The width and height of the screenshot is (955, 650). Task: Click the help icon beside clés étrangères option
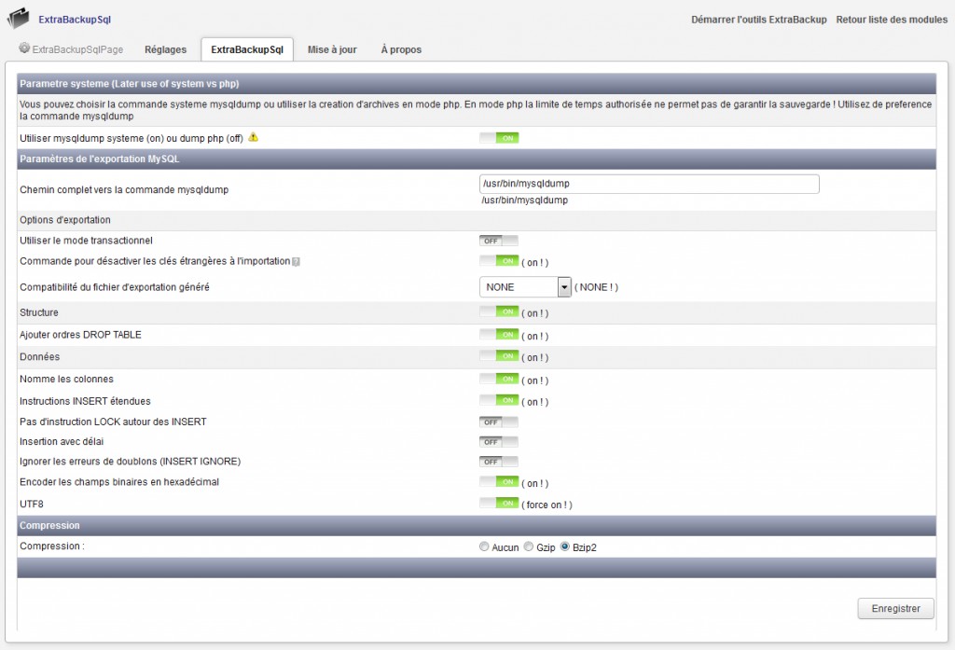pos(296,262)
